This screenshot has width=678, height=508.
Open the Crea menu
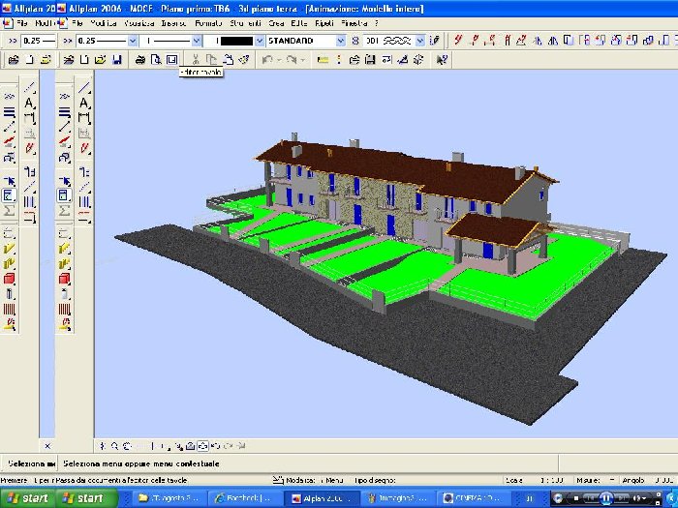[276, 23]
